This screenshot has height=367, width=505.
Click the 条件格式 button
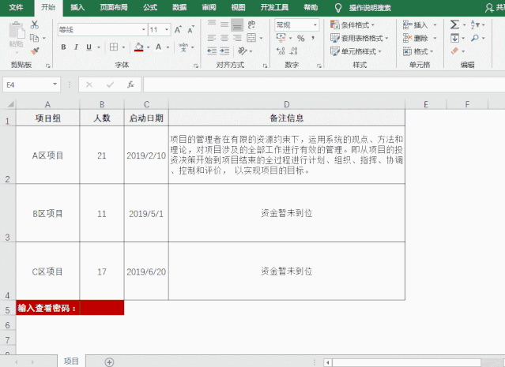point(357,25)
